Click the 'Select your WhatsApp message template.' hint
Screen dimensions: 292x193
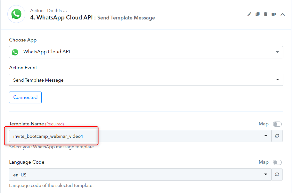coord(52,147)
